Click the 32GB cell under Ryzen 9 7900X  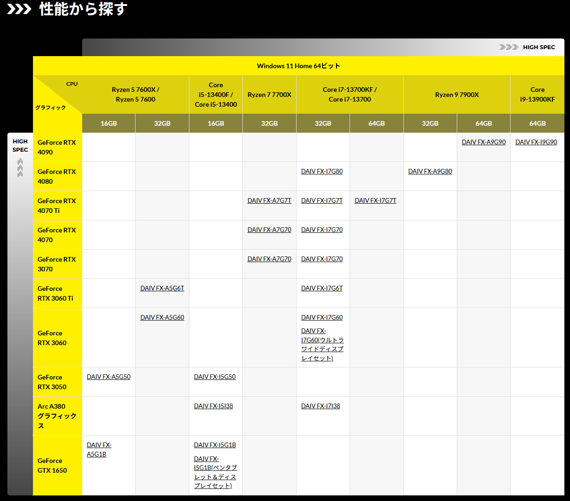(430, 123)
